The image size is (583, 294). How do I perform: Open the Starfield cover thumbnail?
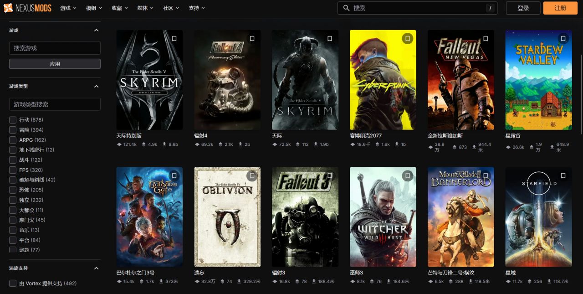(x=539, y=217)
